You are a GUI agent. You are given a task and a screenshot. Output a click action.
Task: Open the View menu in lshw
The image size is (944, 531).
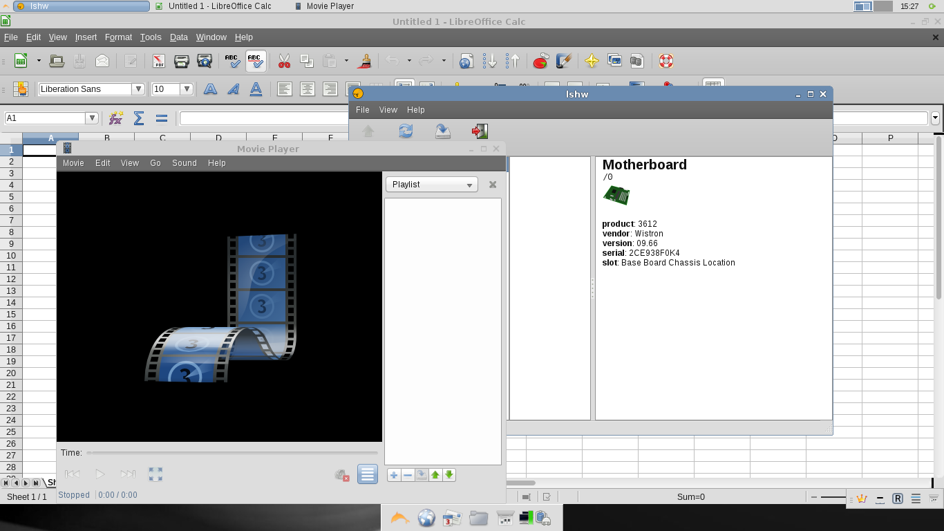coord(388,110)
